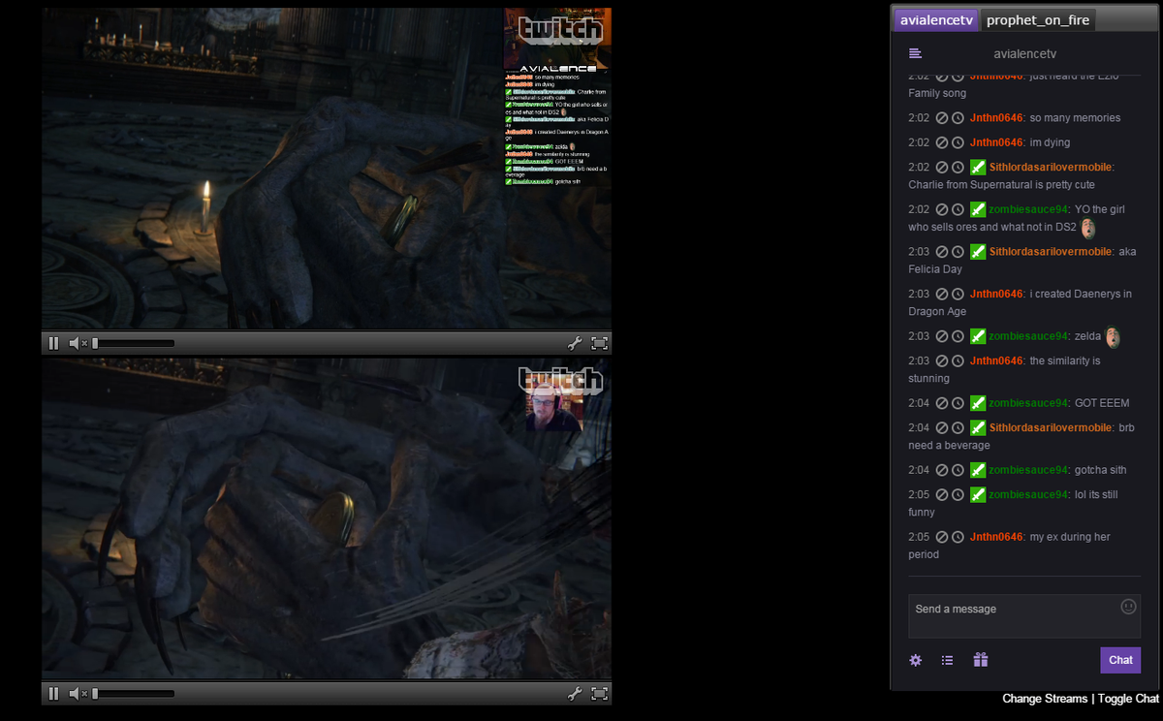Open the Change Streams link
This screenshot has width=1163, height=721.
point(1045,699)
